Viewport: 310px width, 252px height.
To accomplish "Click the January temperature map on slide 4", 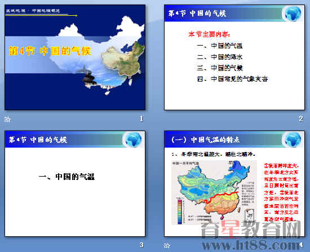I will [214, 192].
